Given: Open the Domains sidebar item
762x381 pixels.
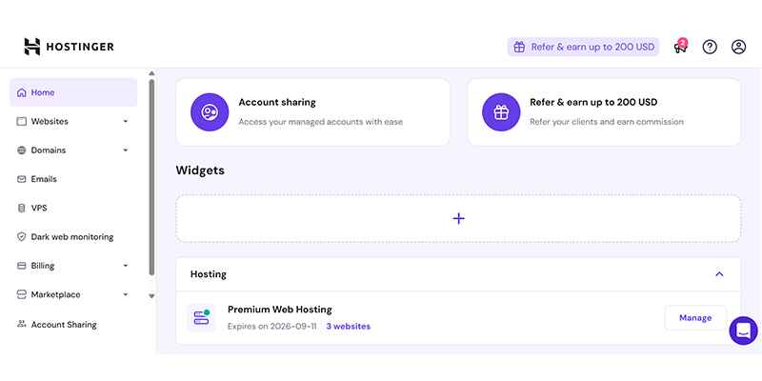Looking at the screenshot, I should click(73, 150).
